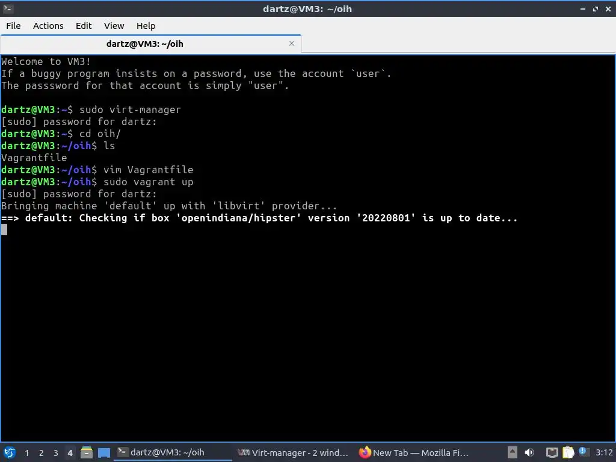Click the 'Welcome to VM3!' line

point(46,62)
